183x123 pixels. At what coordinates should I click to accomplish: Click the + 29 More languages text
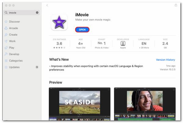tap(144, 48)
